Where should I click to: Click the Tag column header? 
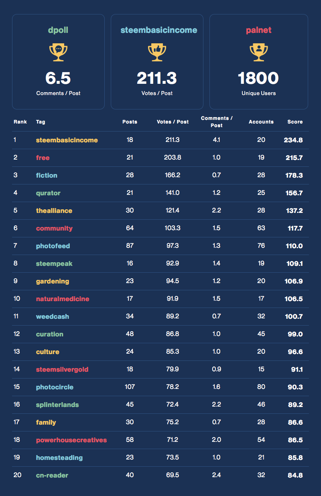pyautogui.click(x=41, y=121)
